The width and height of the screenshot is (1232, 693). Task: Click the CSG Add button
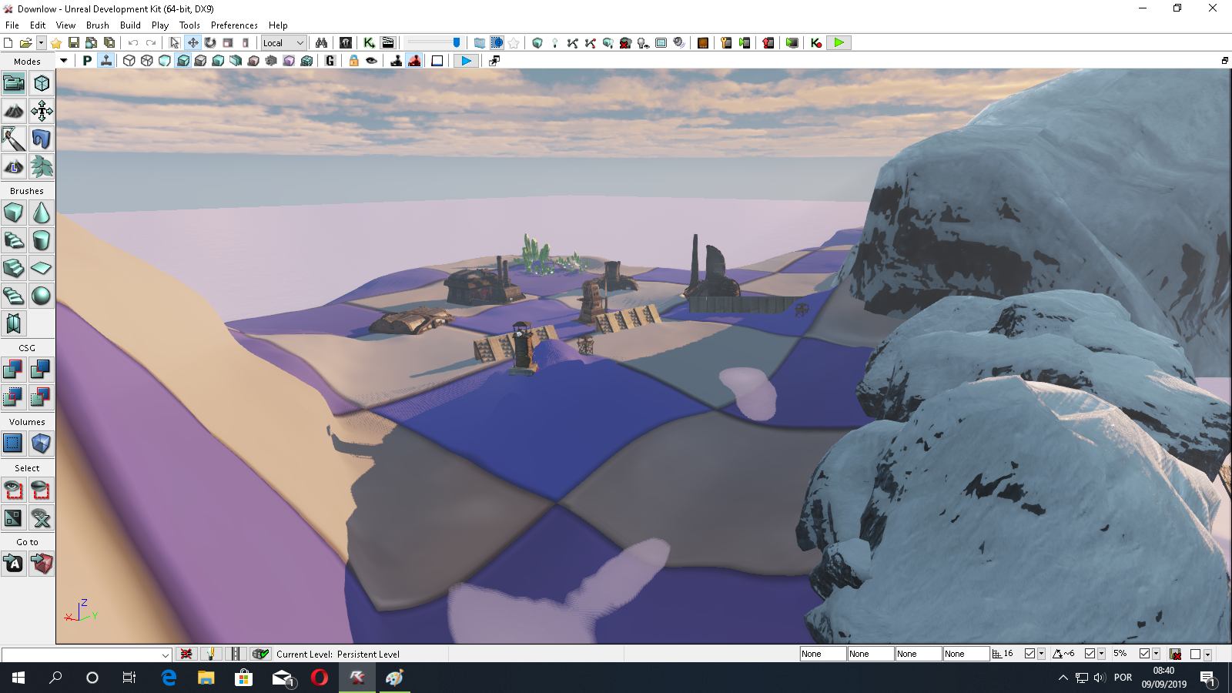(x=14, y=370)
